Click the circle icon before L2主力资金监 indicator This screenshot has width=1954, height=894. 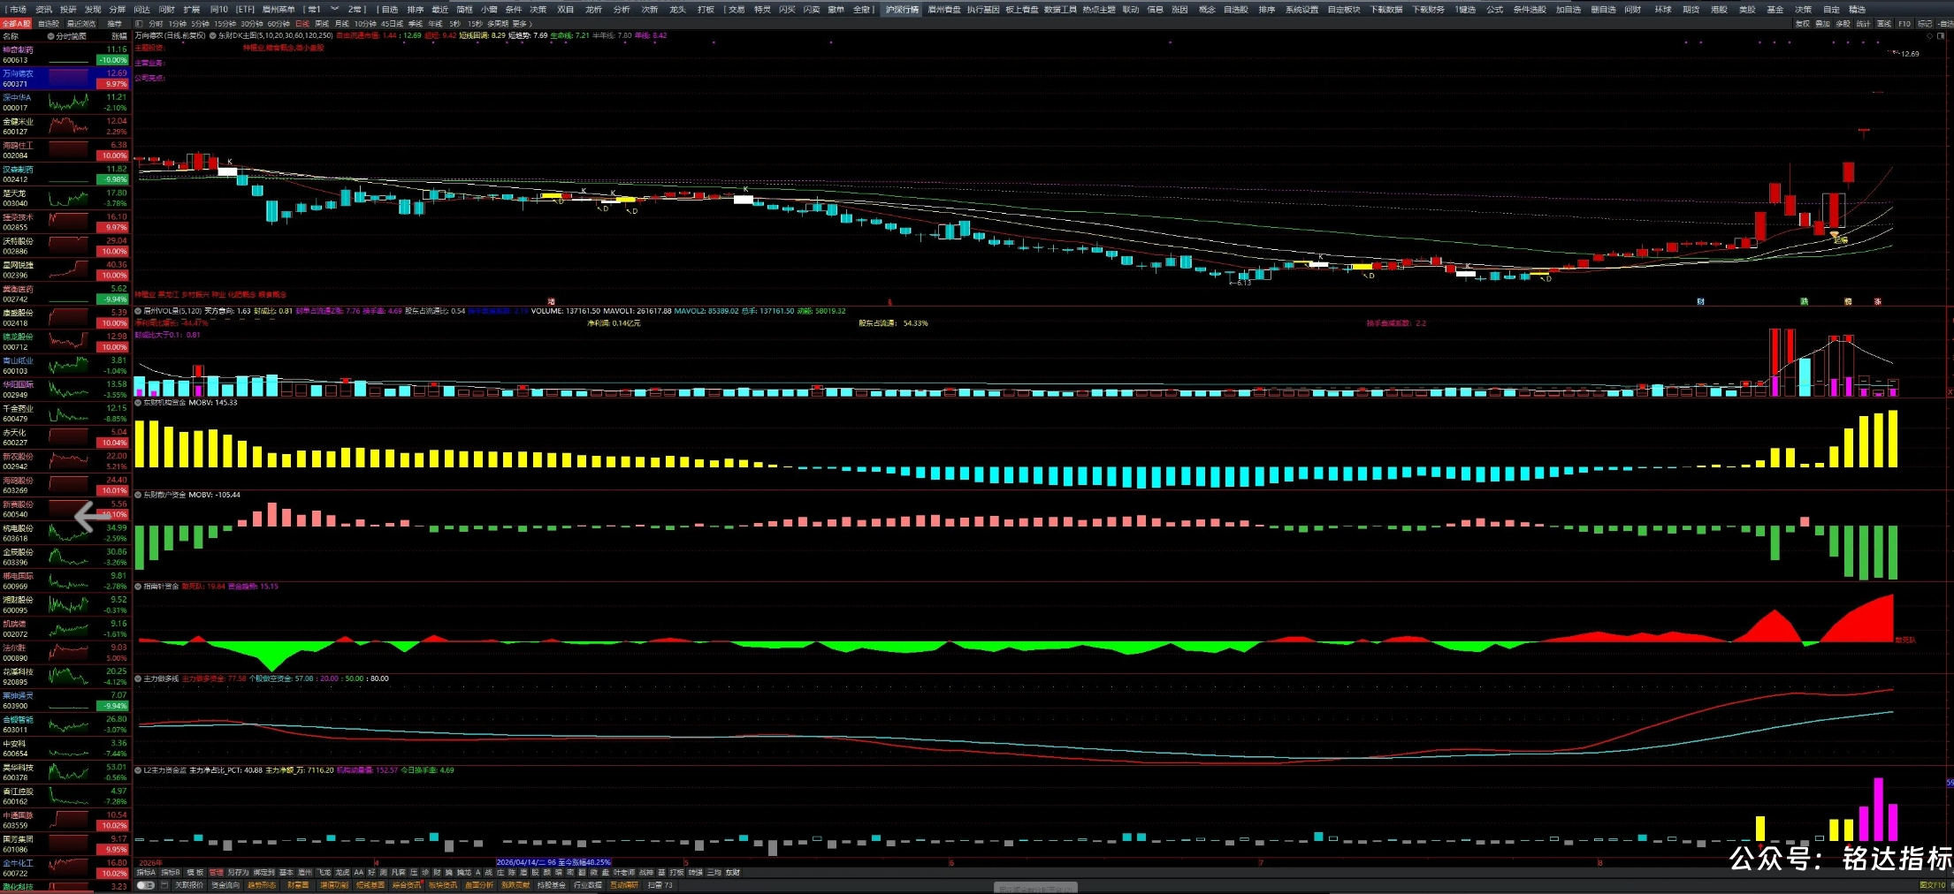(x=138, y=770)
